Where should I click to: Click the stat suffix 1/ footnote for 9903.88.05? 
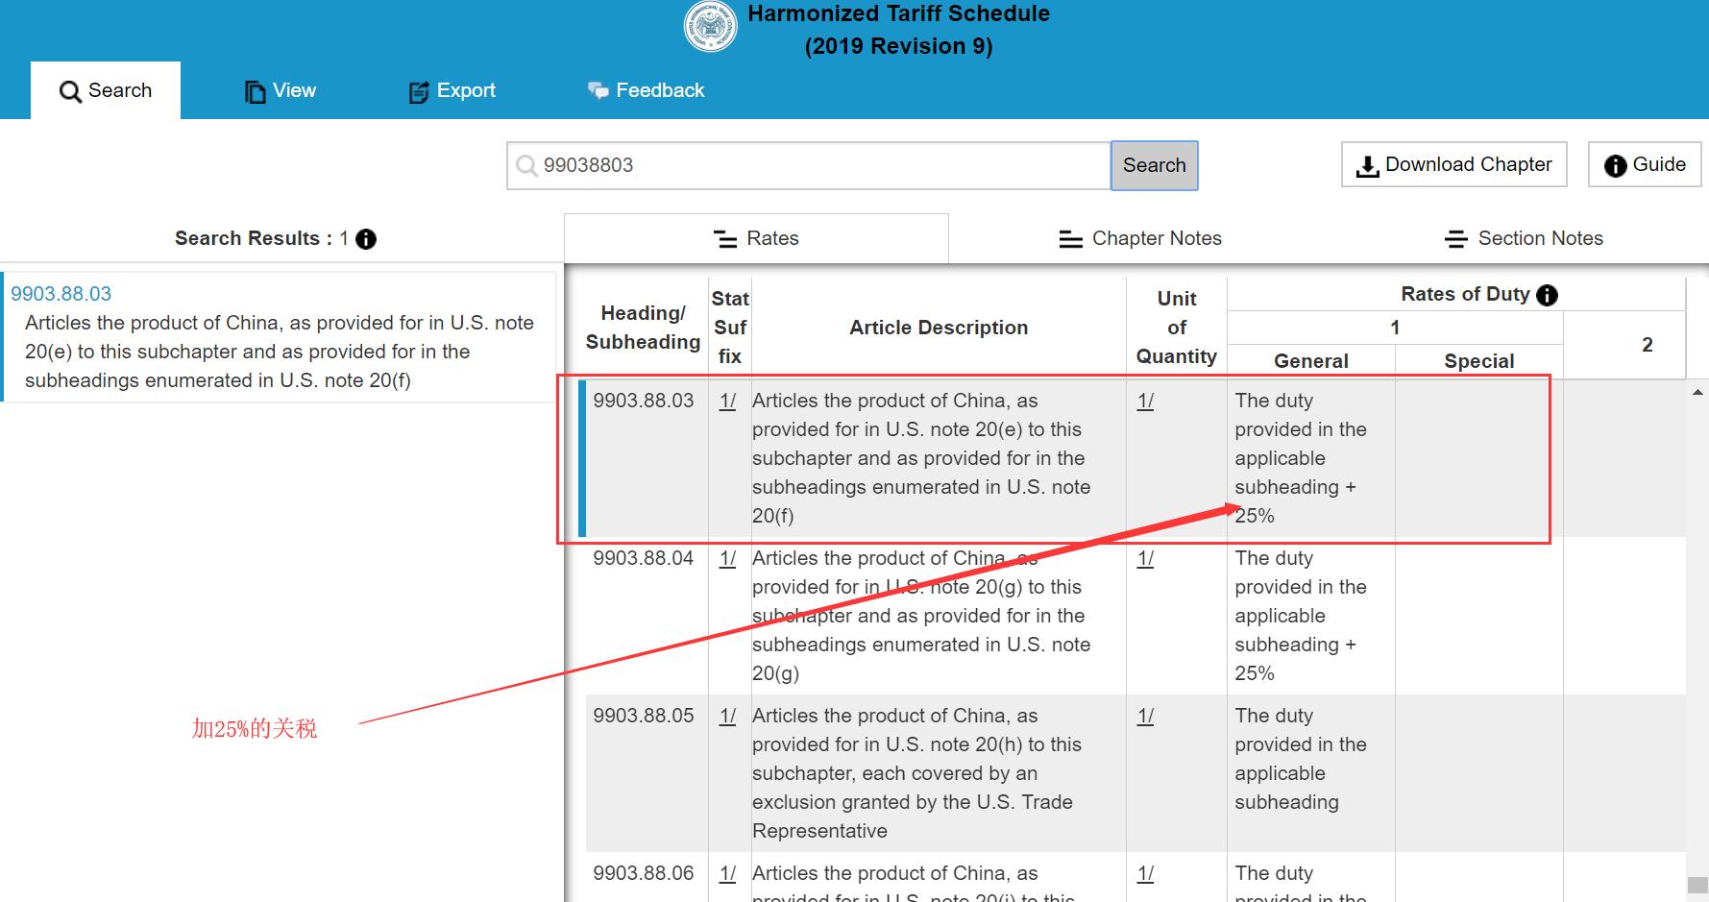click(727, 716)
